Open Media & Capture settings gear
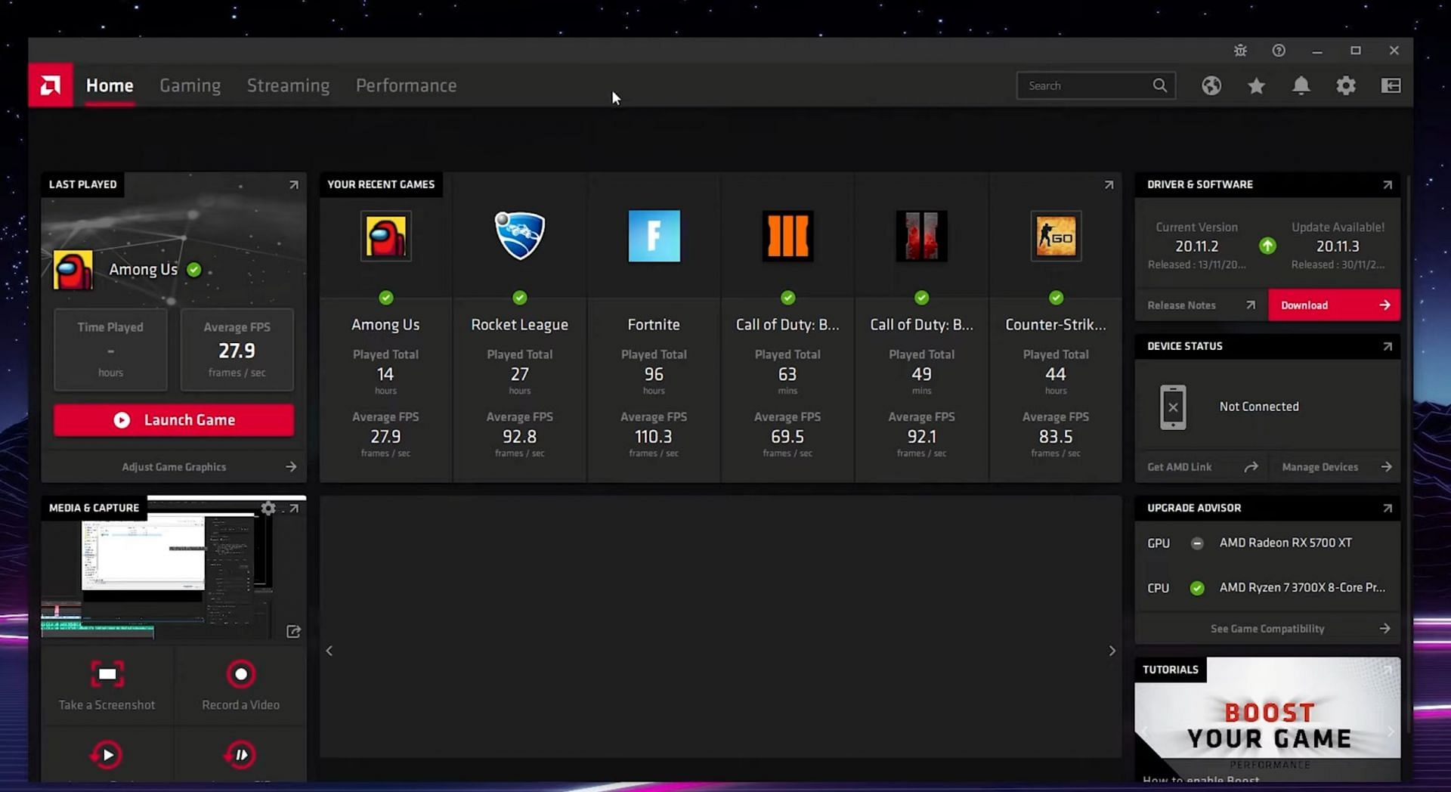Screen dimensions: 1451x792 268,509
